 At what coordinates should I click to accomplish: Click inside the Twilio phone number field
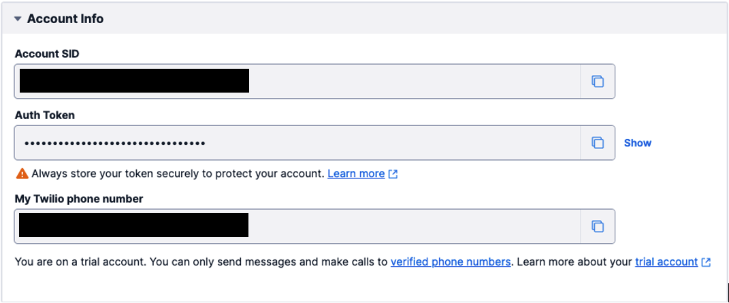click(x=408, y=226)
